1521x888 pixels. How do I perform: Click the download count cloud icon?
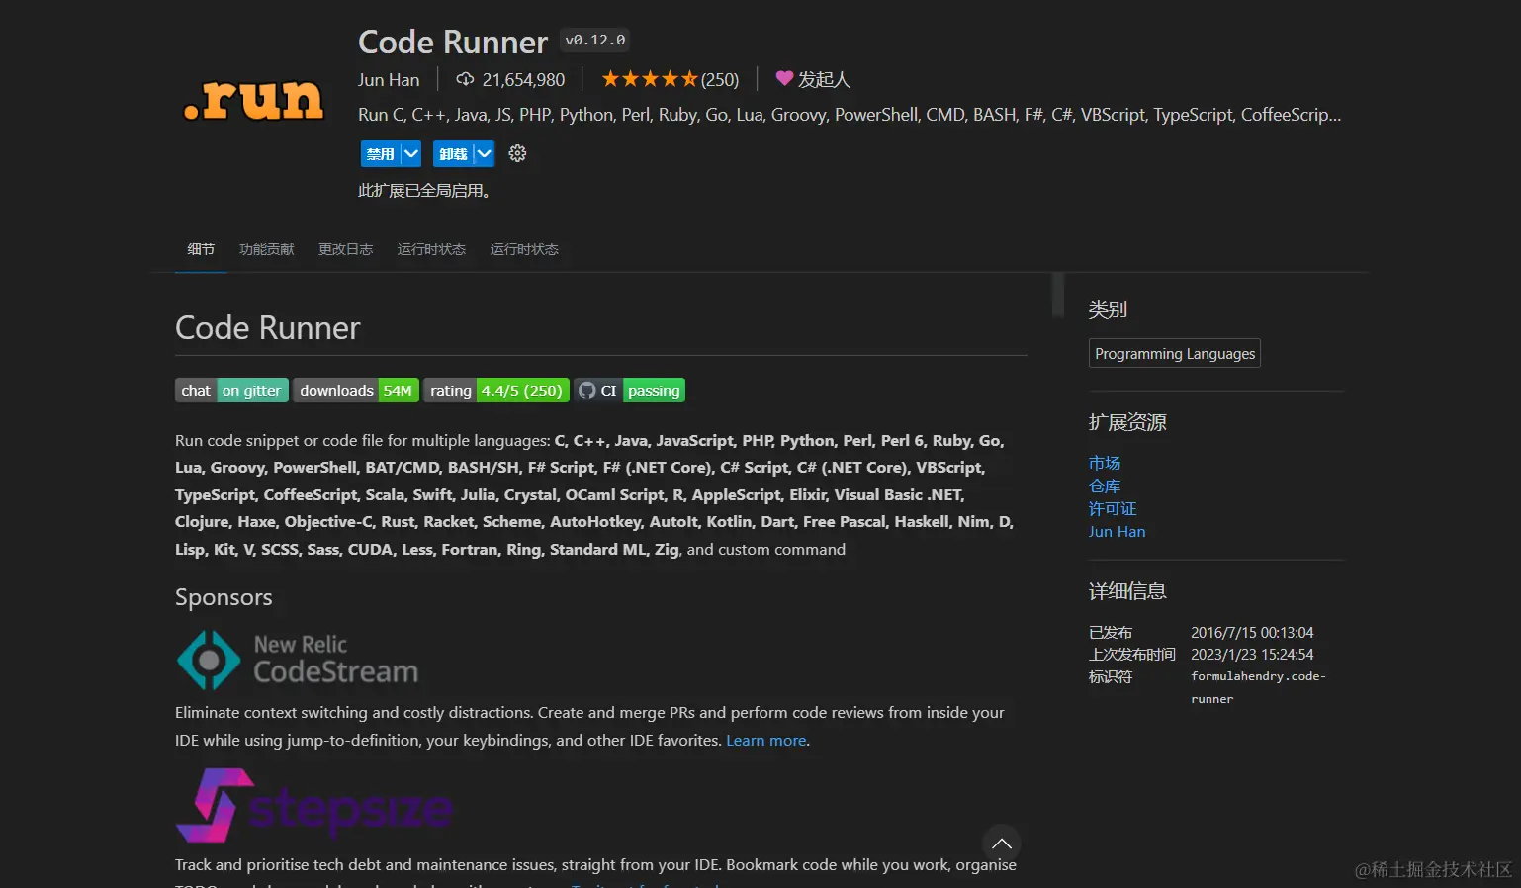click(465, 79)
